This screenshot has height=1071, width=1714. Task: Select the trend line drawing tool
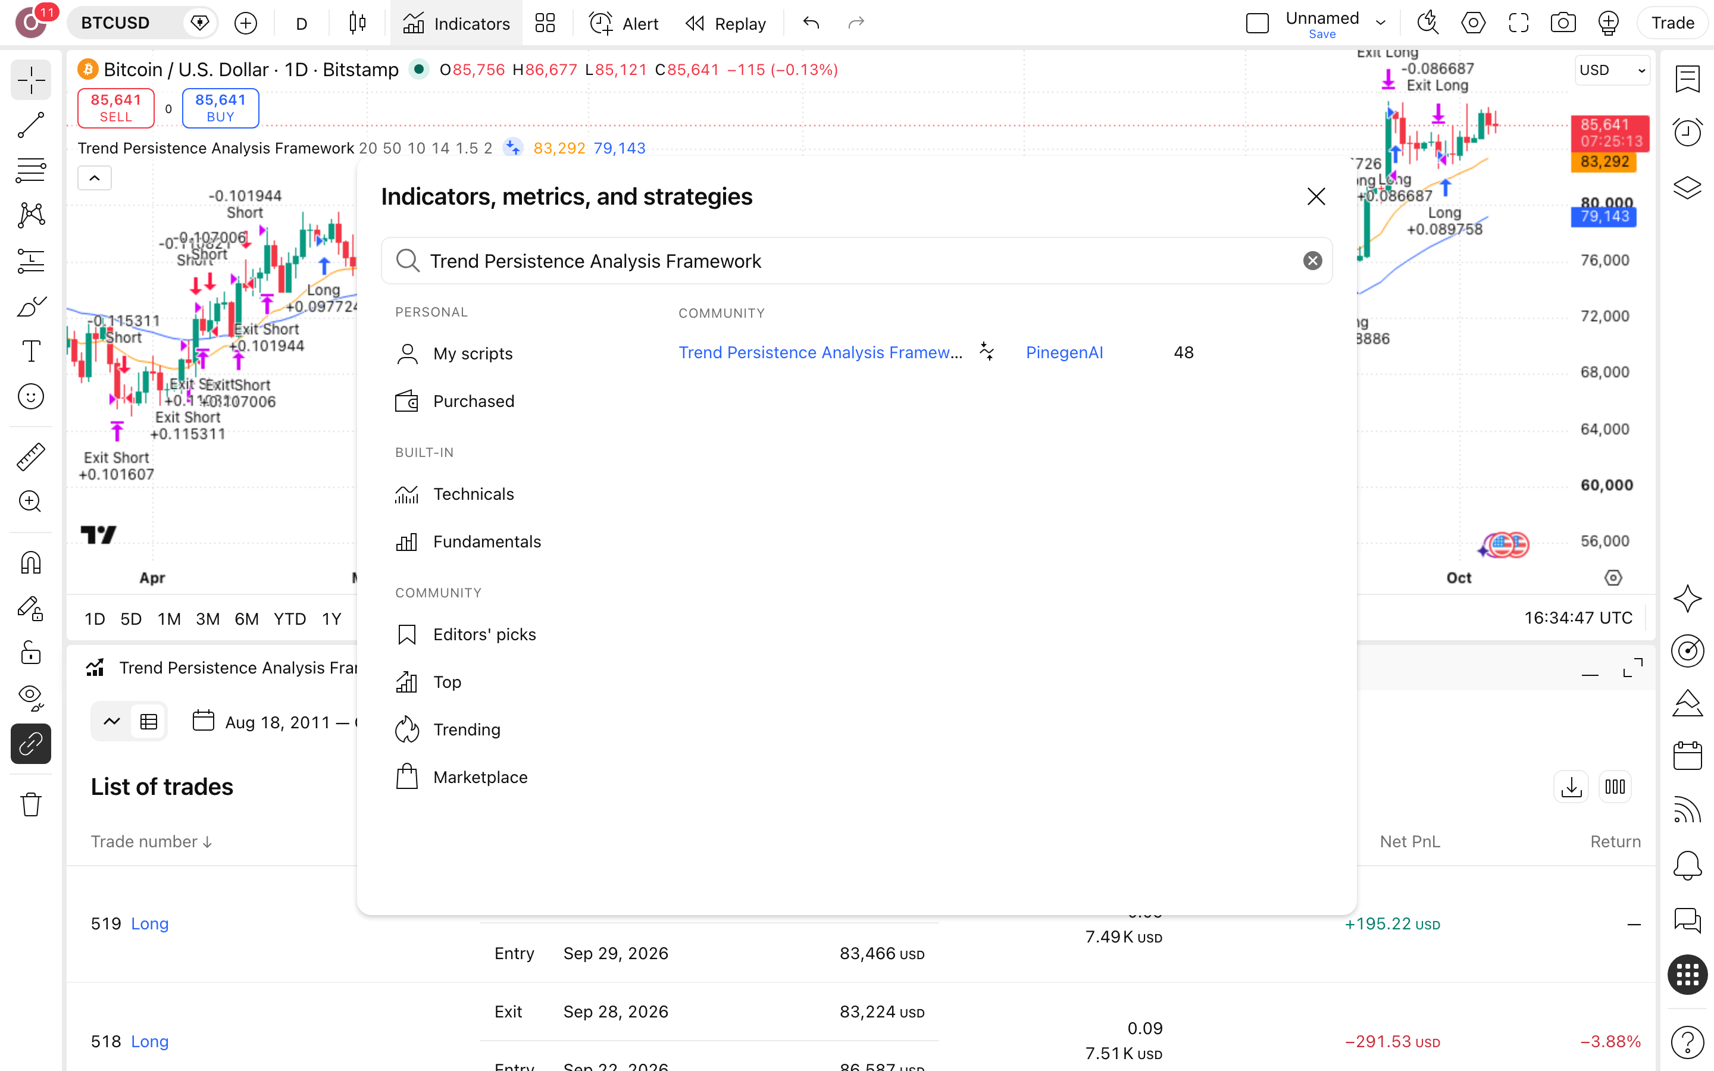click(x=30, y=126)
